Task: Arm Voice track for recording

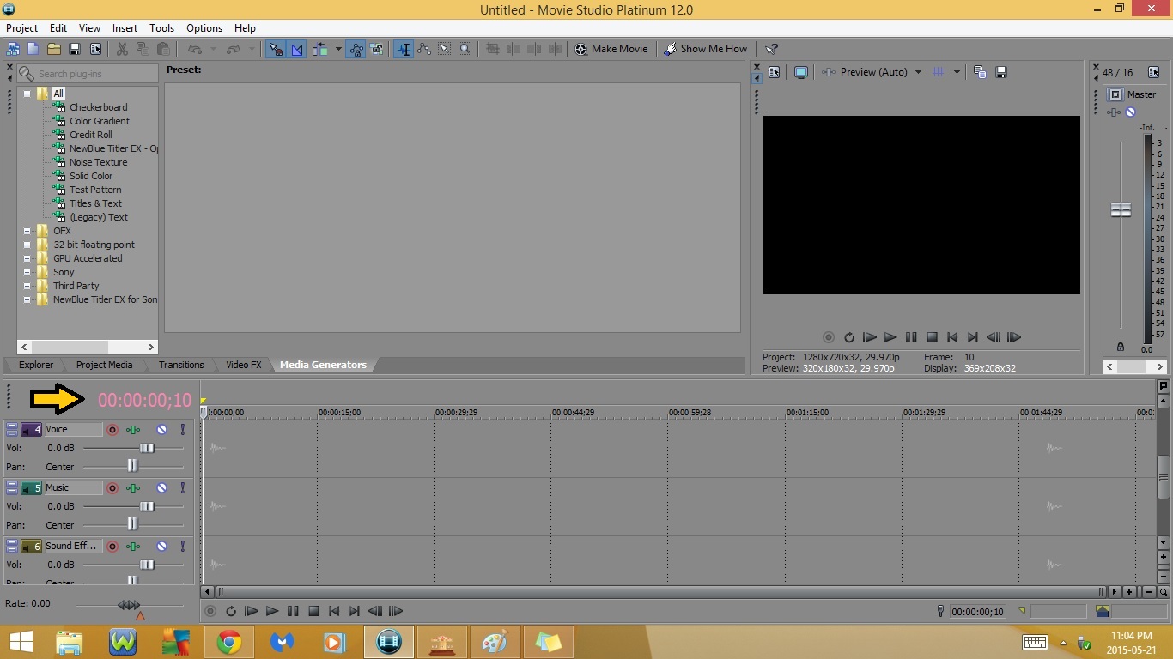Action: point(112,429)
